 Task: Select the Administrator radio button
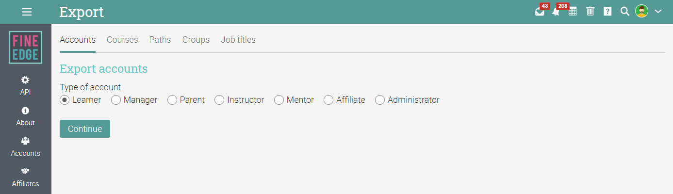[380, 100]
